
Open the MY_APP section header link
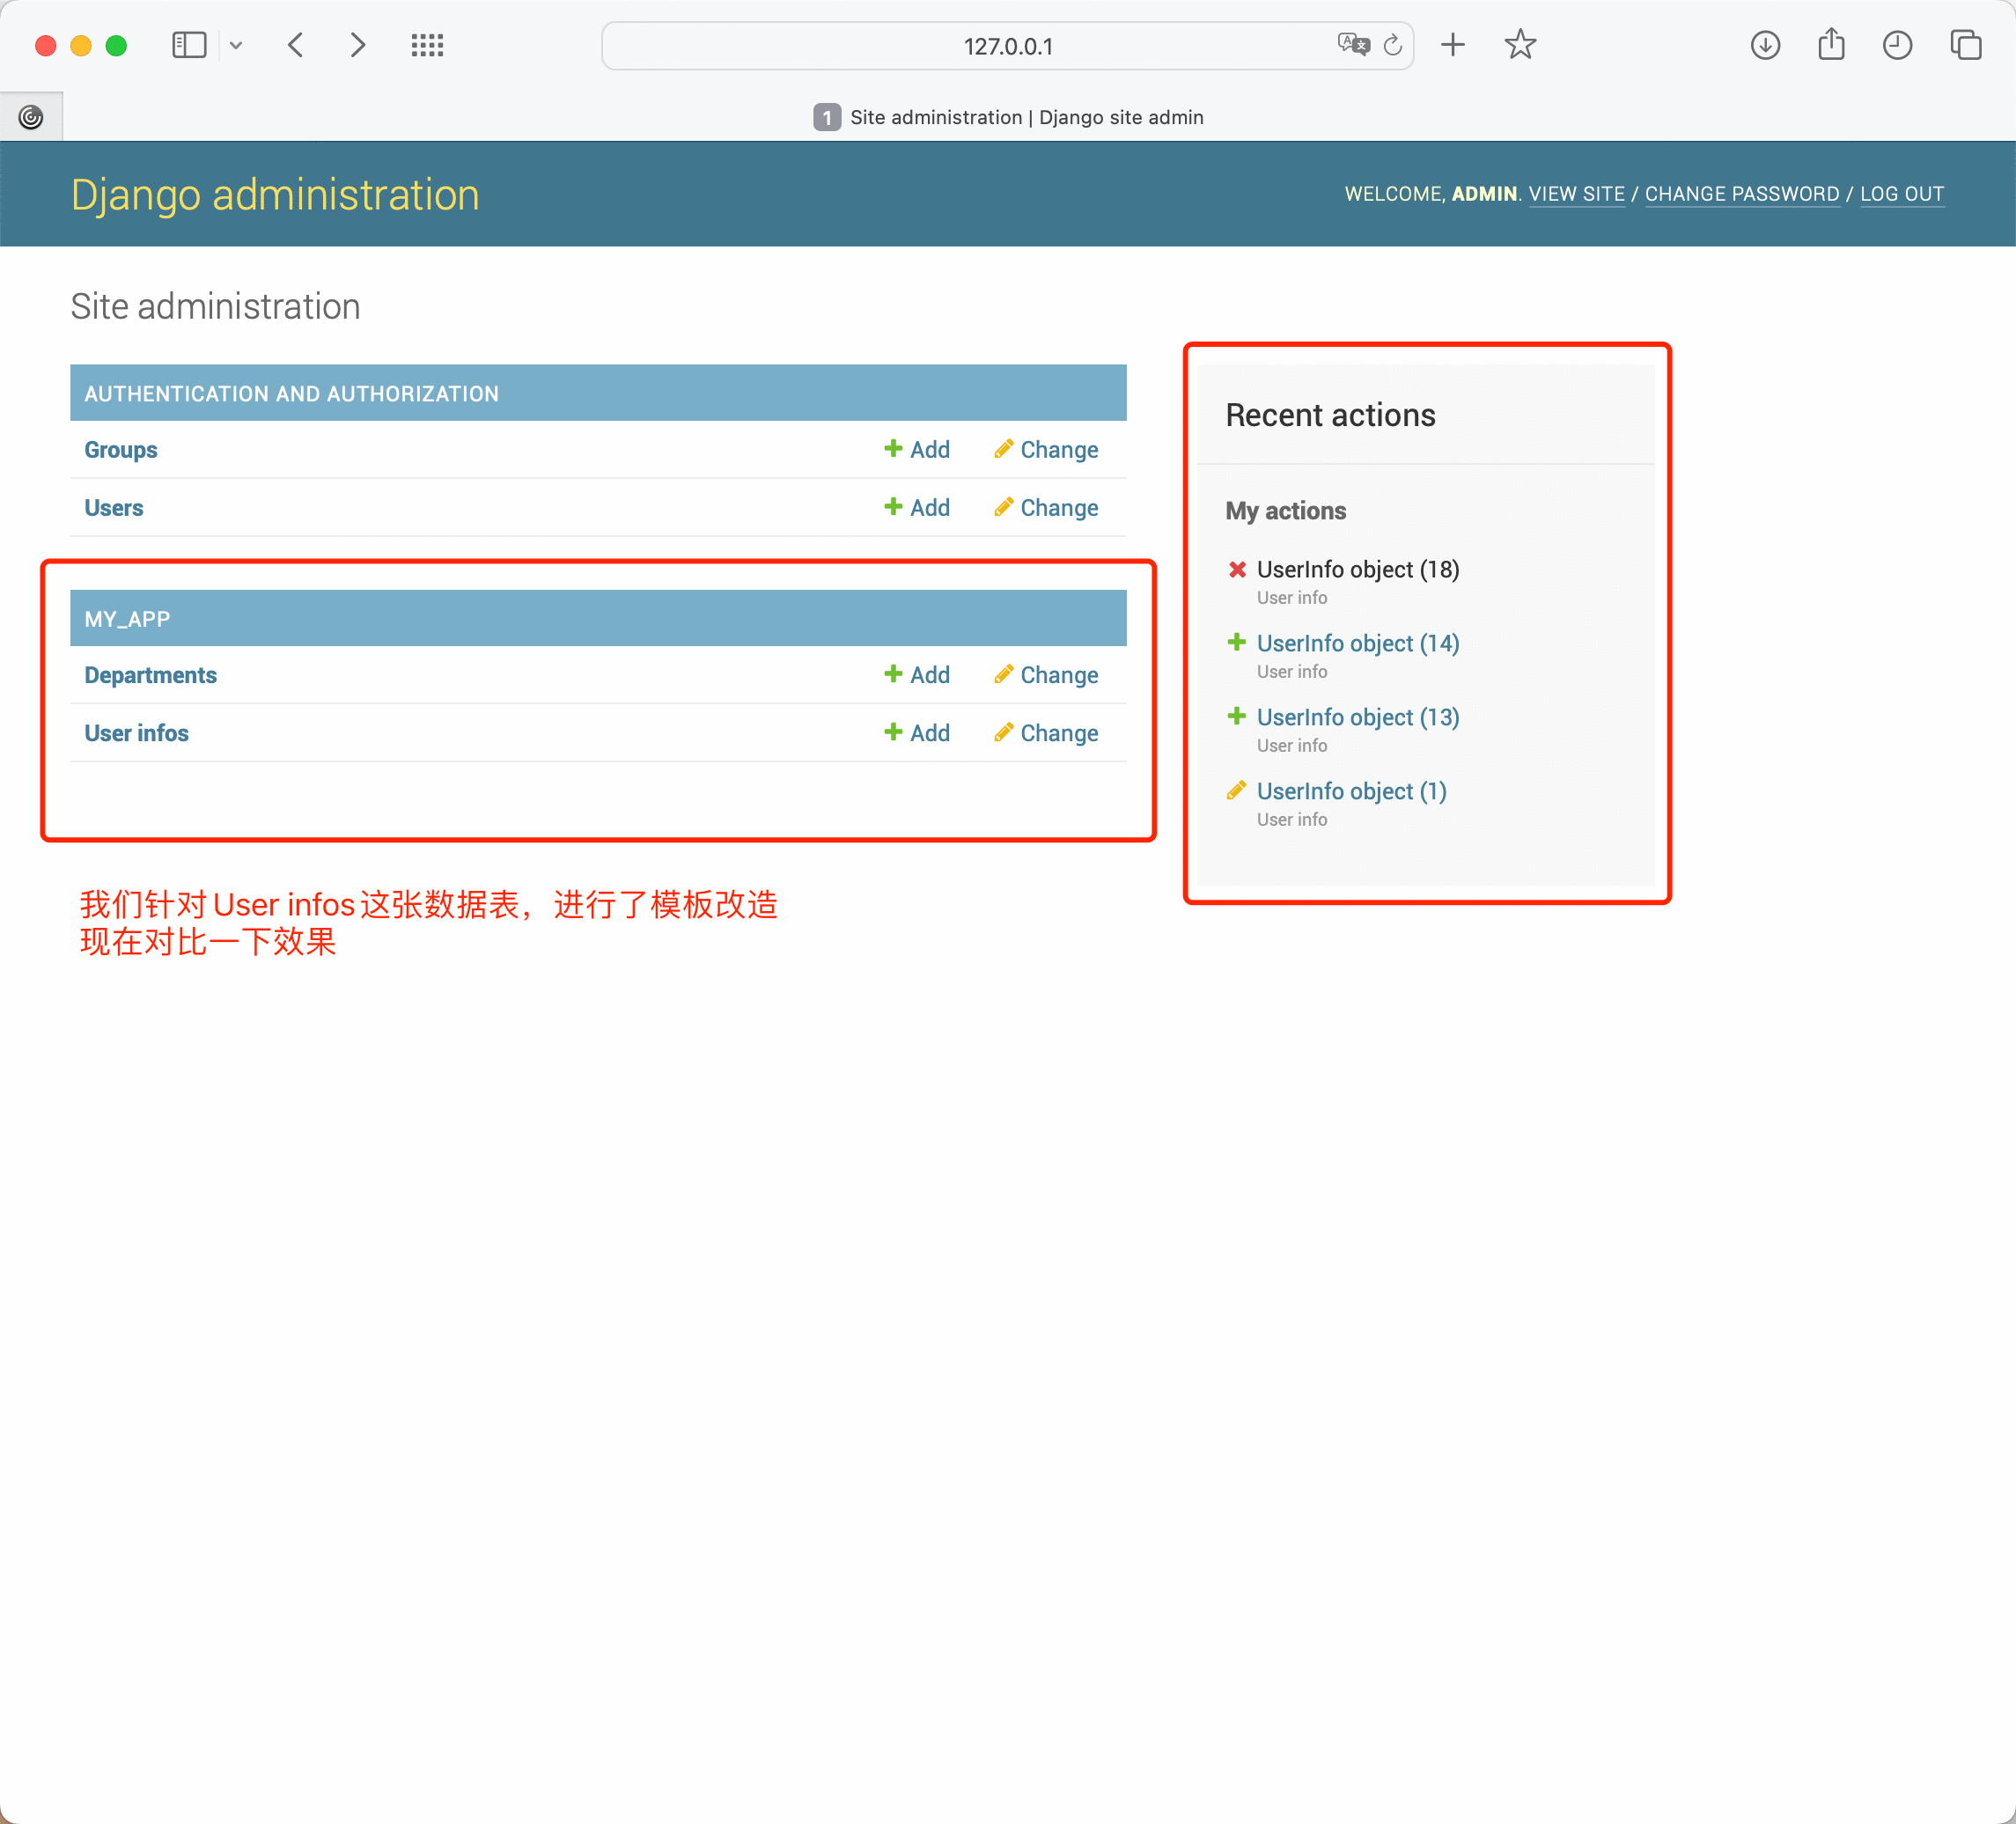coord(127,619)
